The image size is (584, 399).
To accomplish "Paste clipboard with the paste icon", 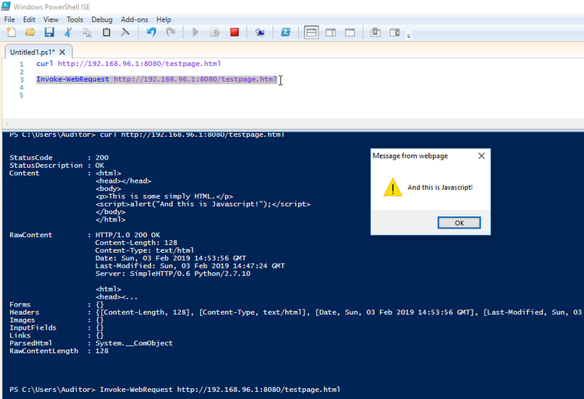I will point(107,33).
